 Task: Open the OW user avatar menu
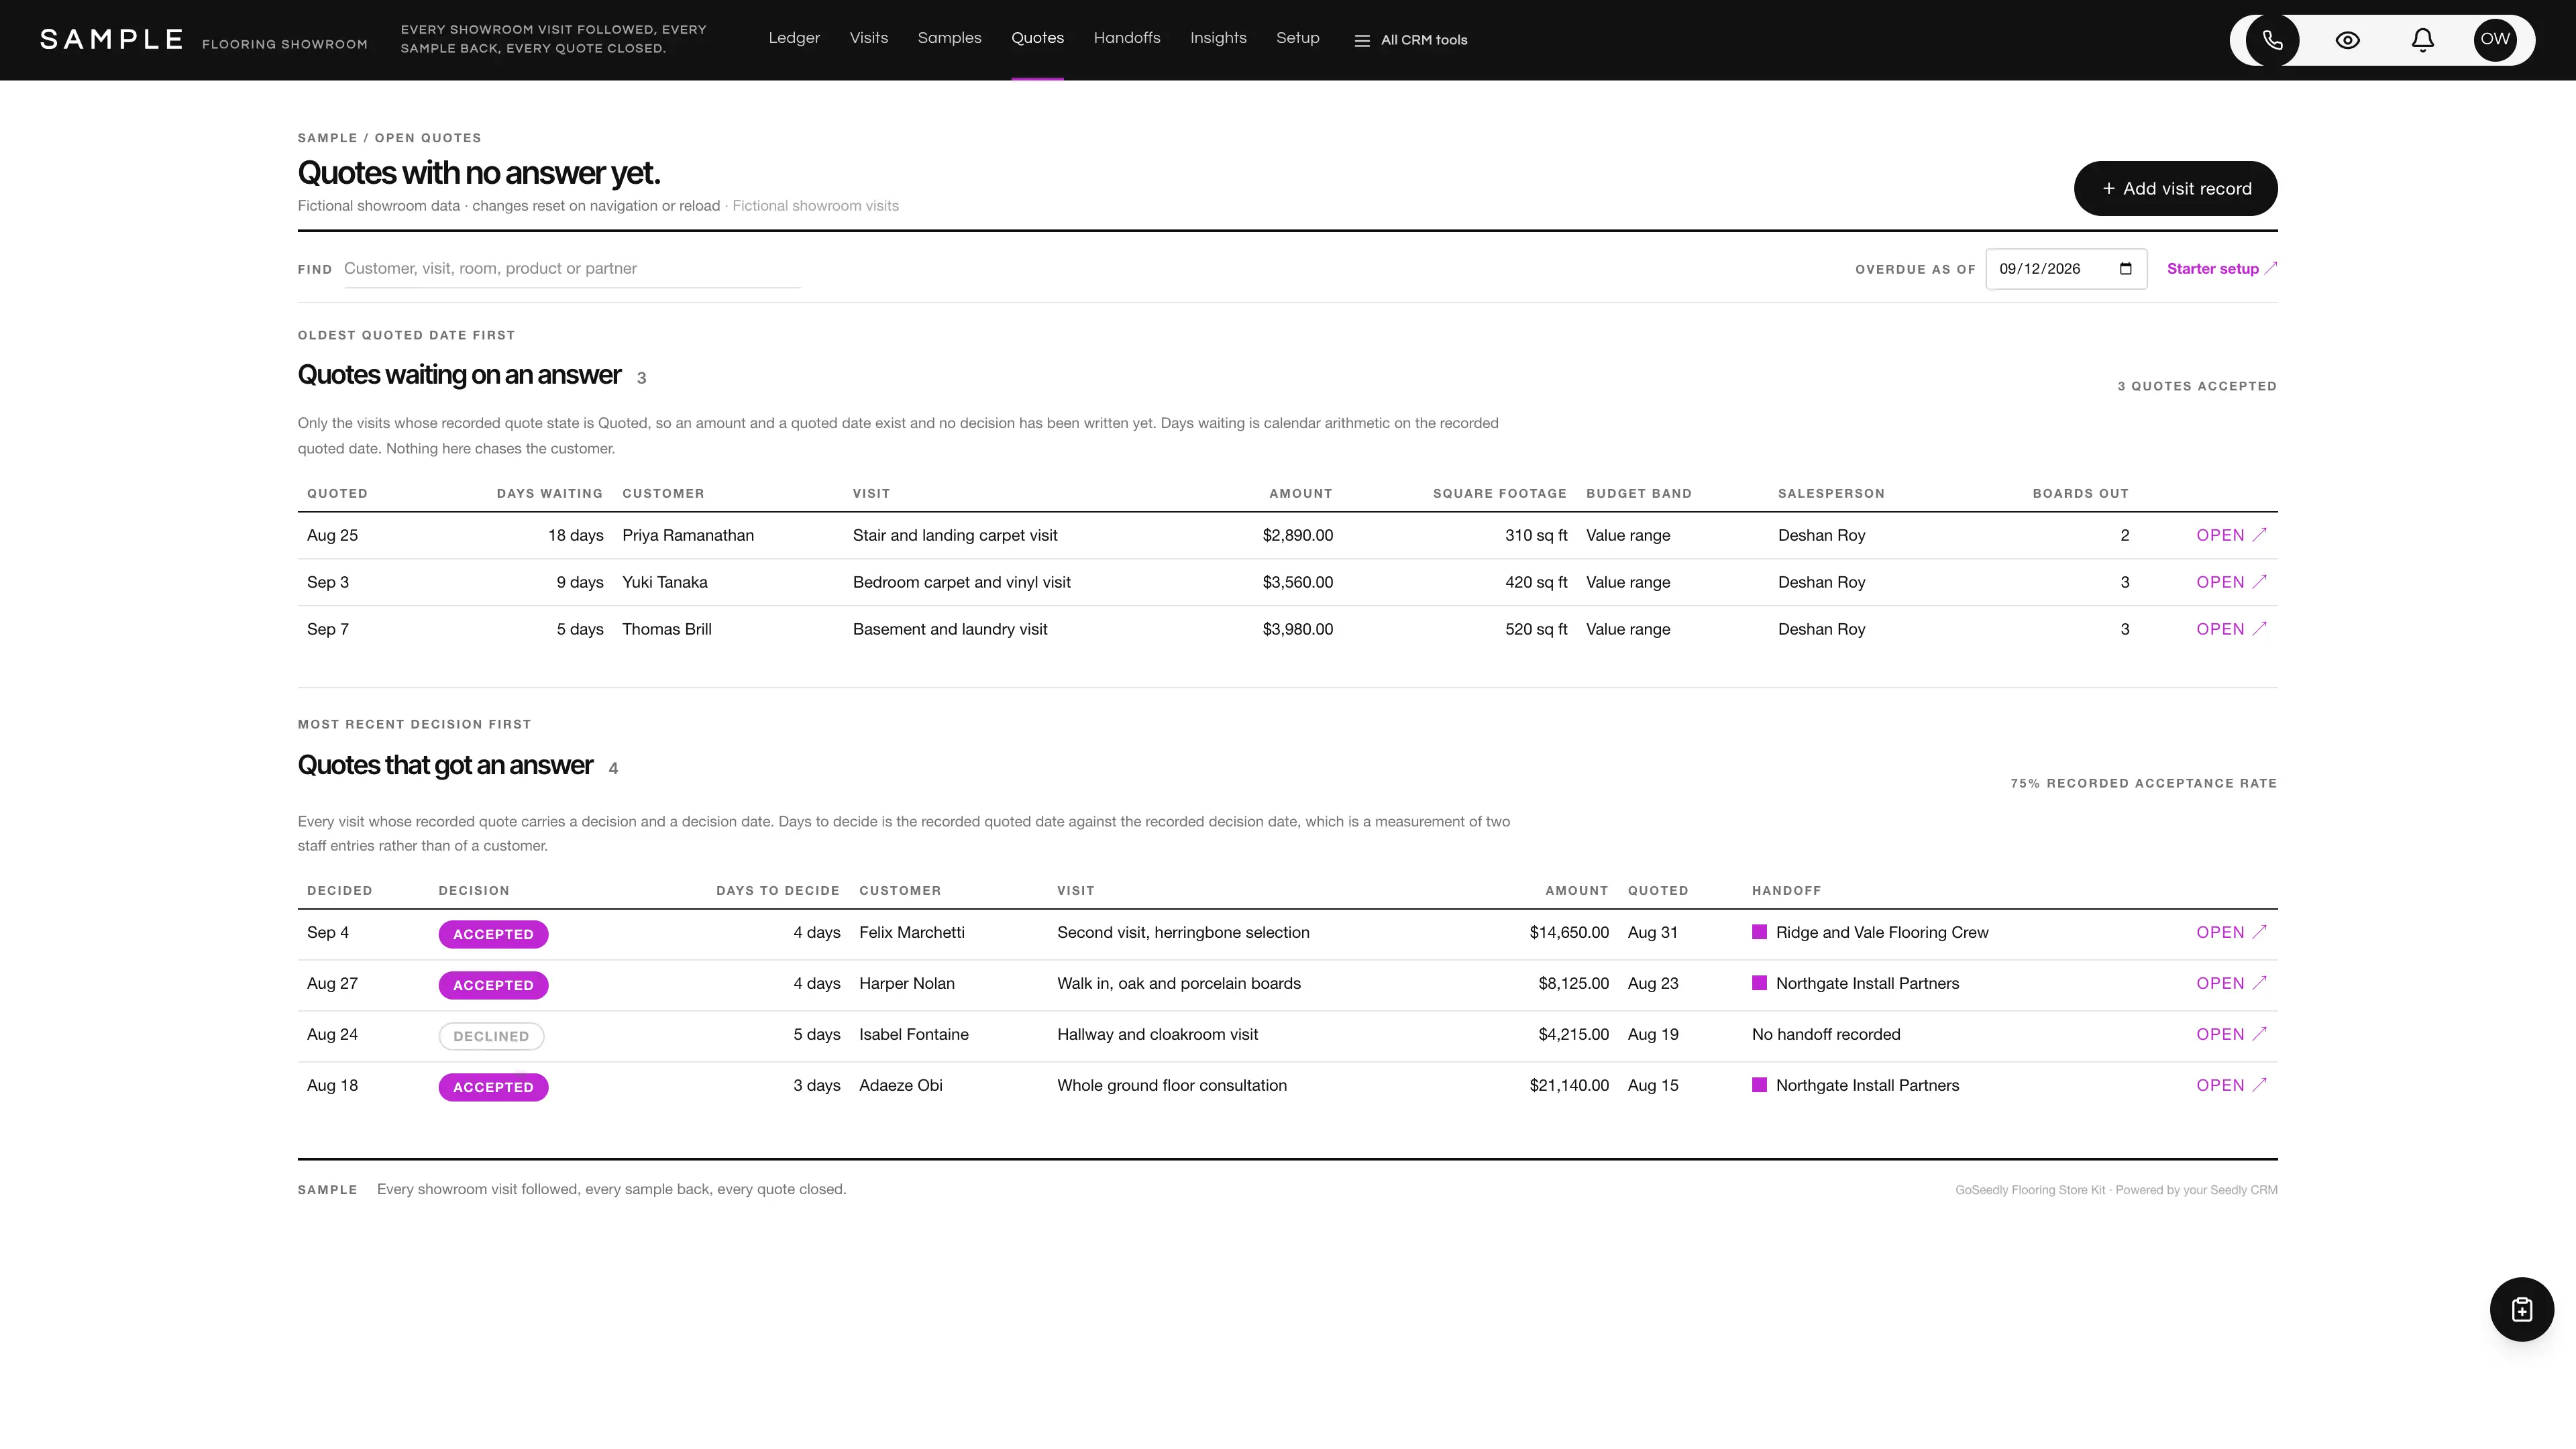tap(2495, 40)
